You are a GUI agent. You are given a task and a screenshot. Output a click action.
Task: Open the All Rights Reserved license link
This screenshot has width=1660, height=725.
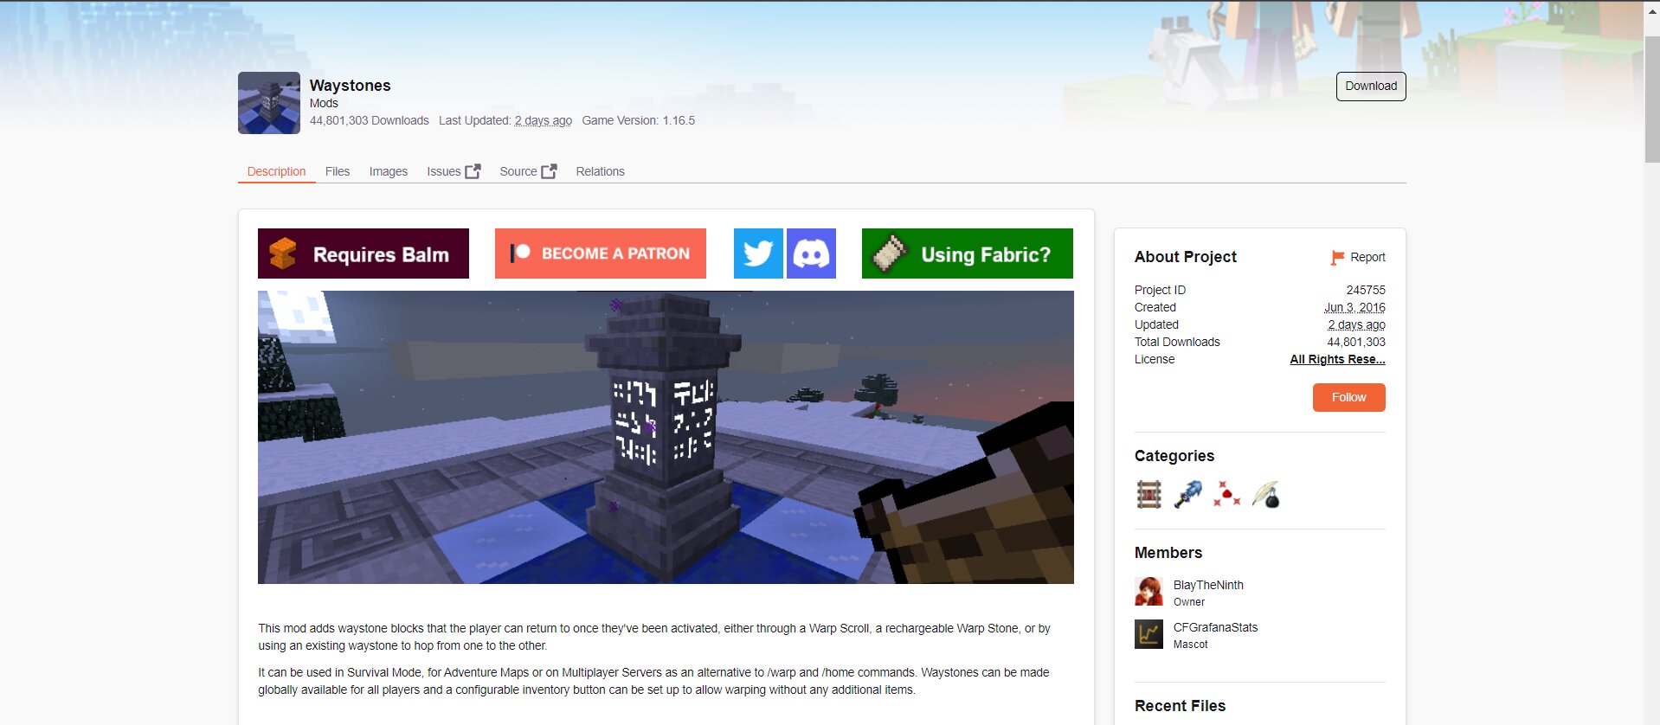point(1338,359)
